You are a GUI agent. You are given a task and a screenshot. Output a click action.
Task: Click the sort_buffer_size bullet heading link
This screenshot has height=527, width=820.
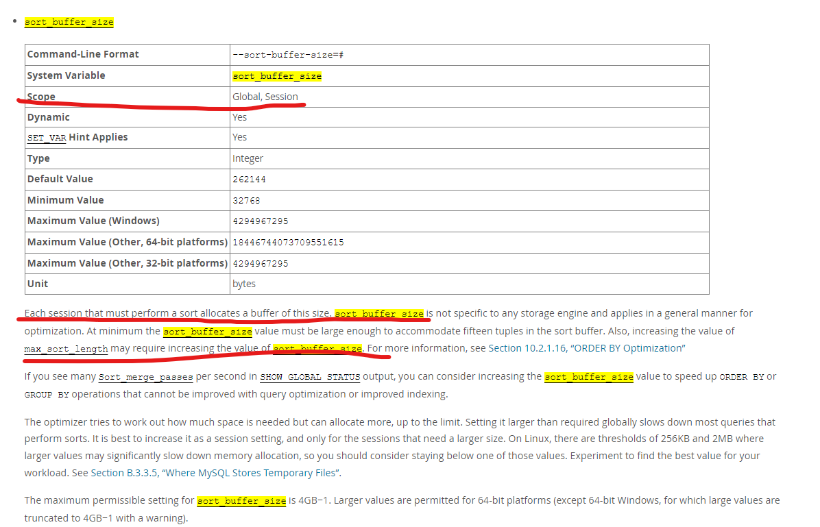(x=69, y=22)
